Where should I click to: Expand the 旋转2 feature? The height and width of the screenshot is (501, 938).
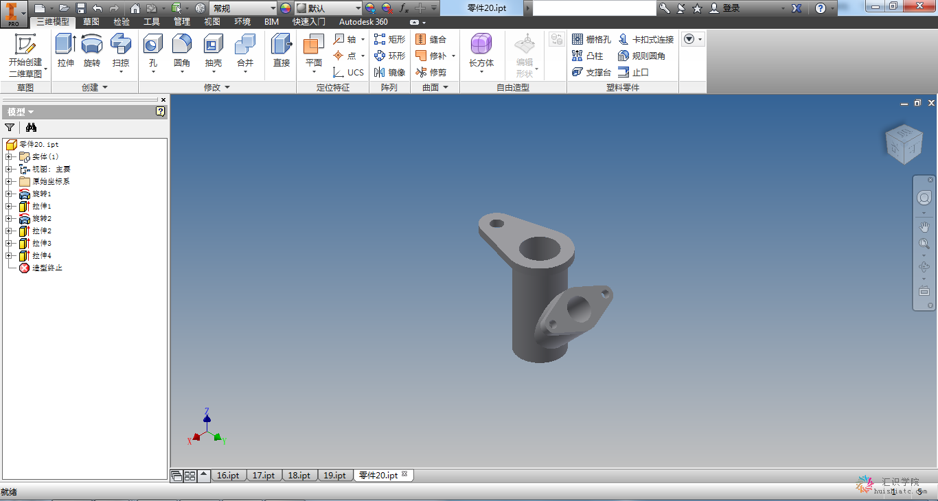coord(9,218)
